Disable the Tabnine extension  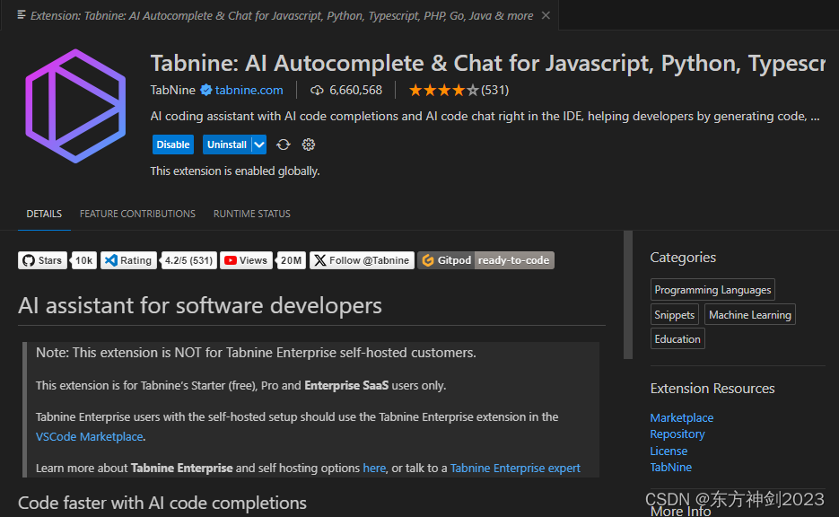coord(172,145)
